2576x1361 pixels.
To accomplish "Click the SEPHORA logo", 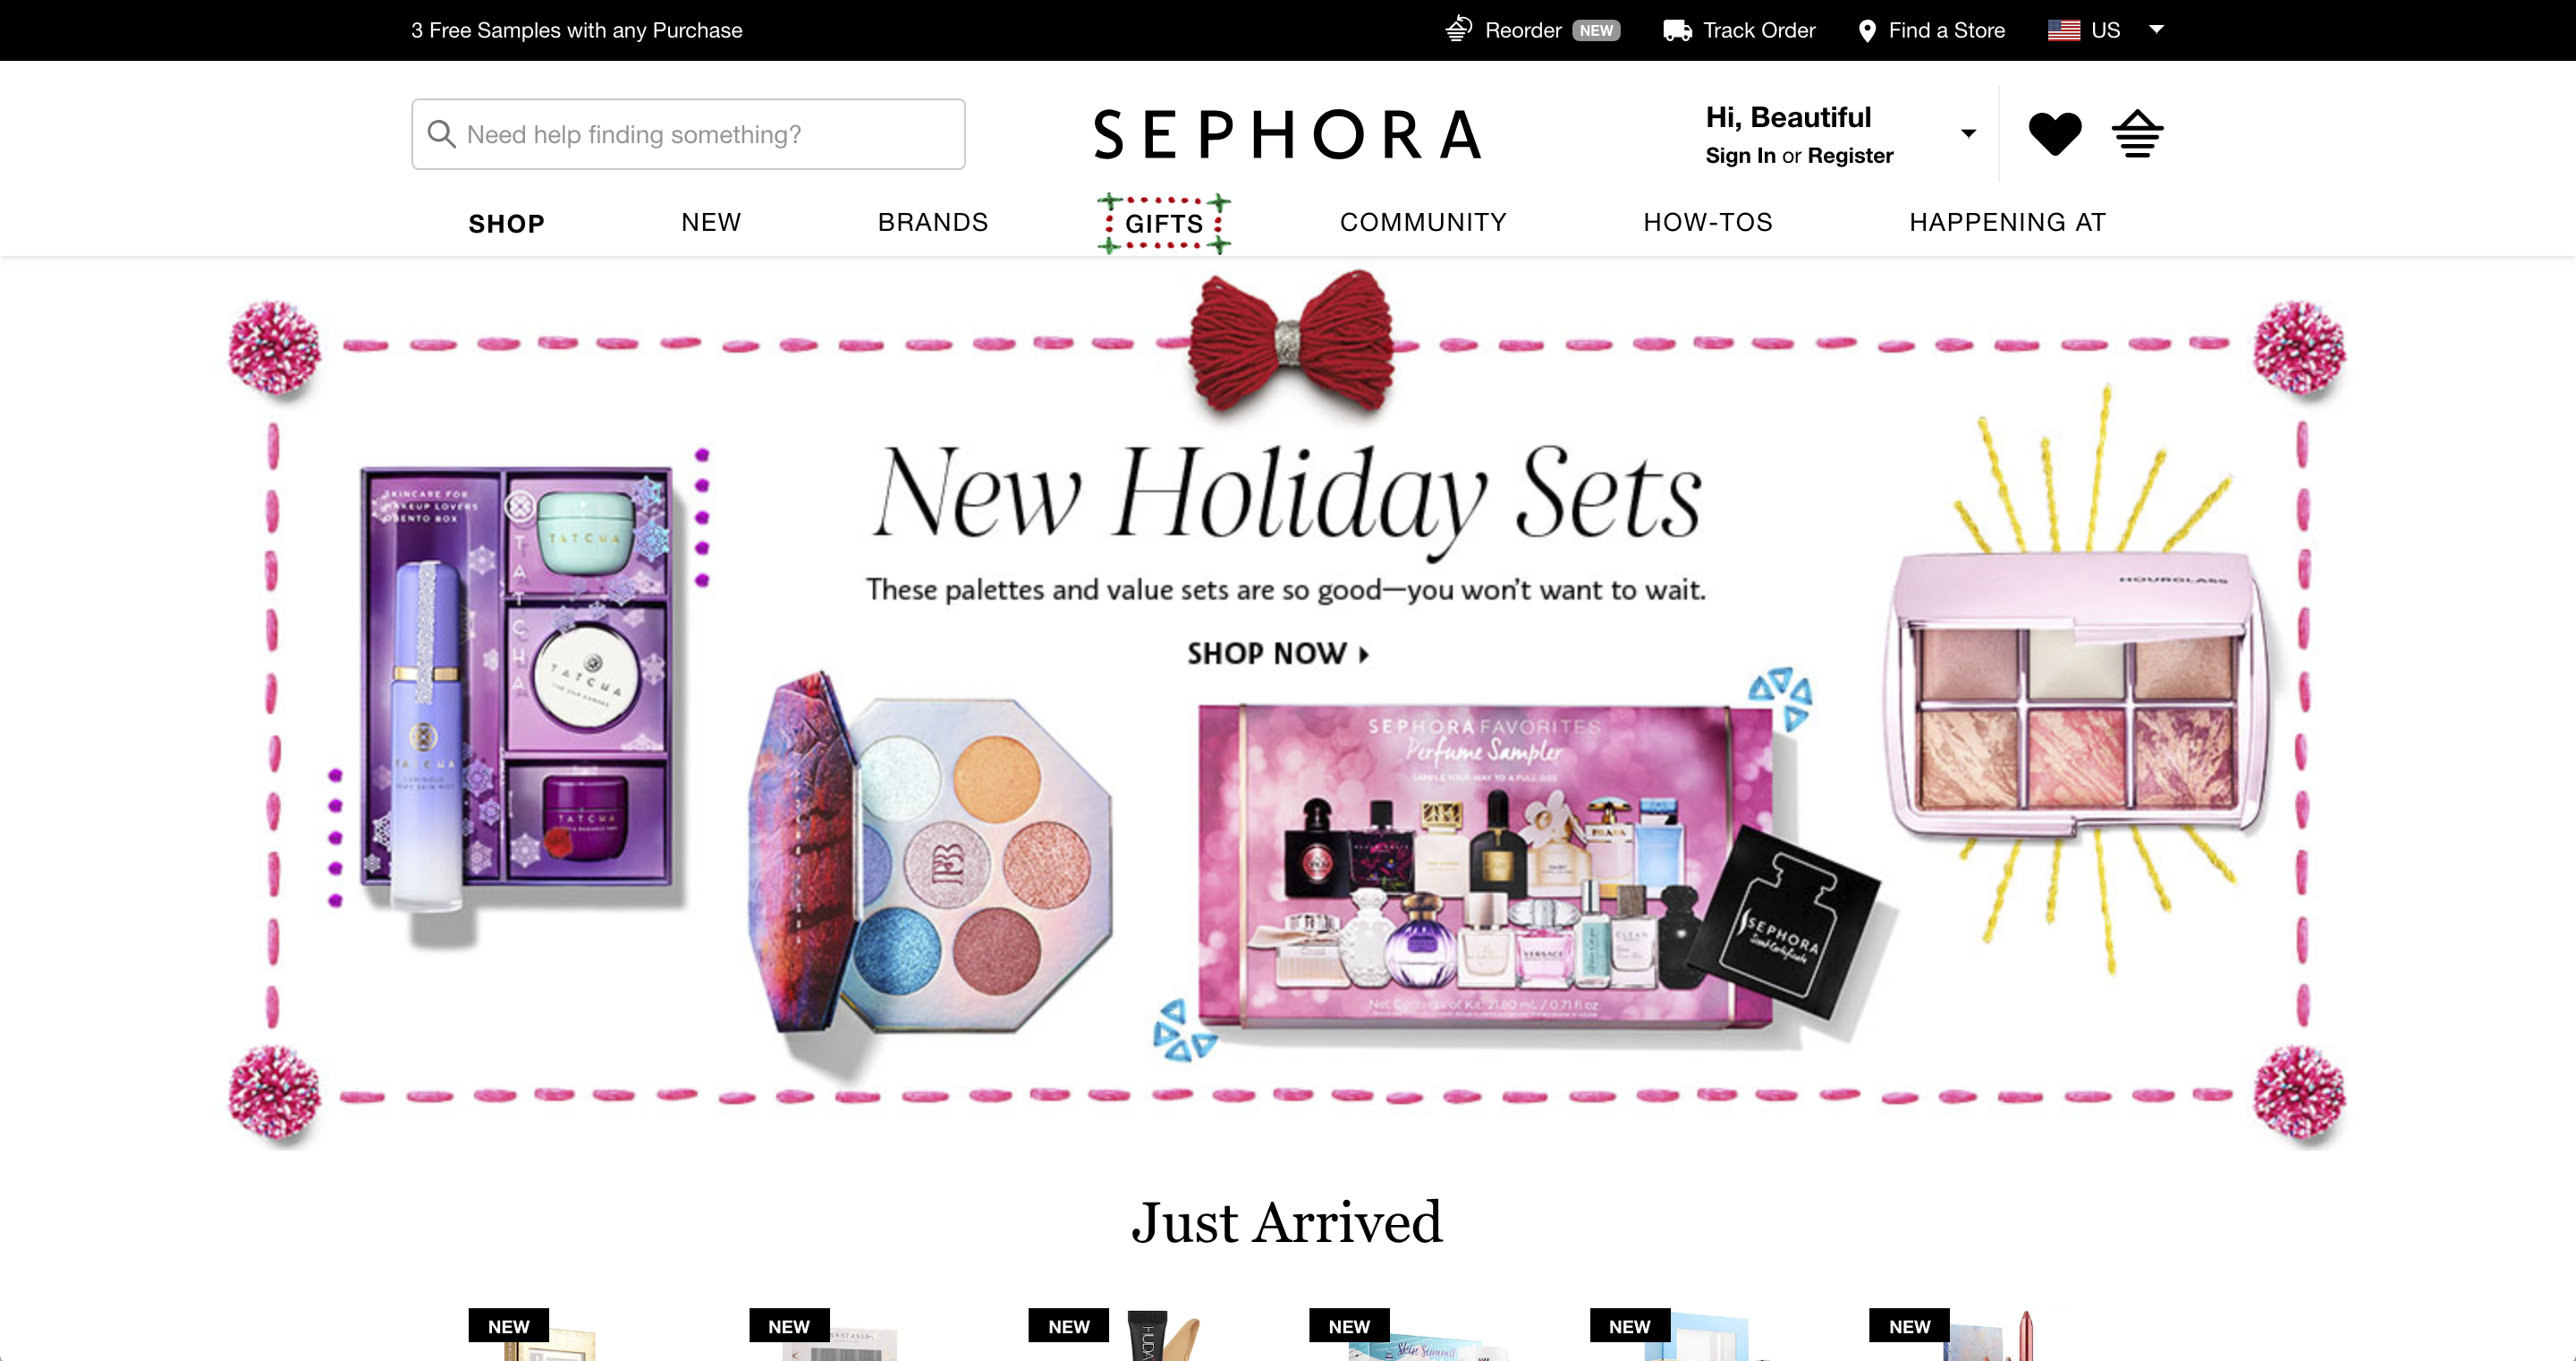I will (x=1287, y=135).
